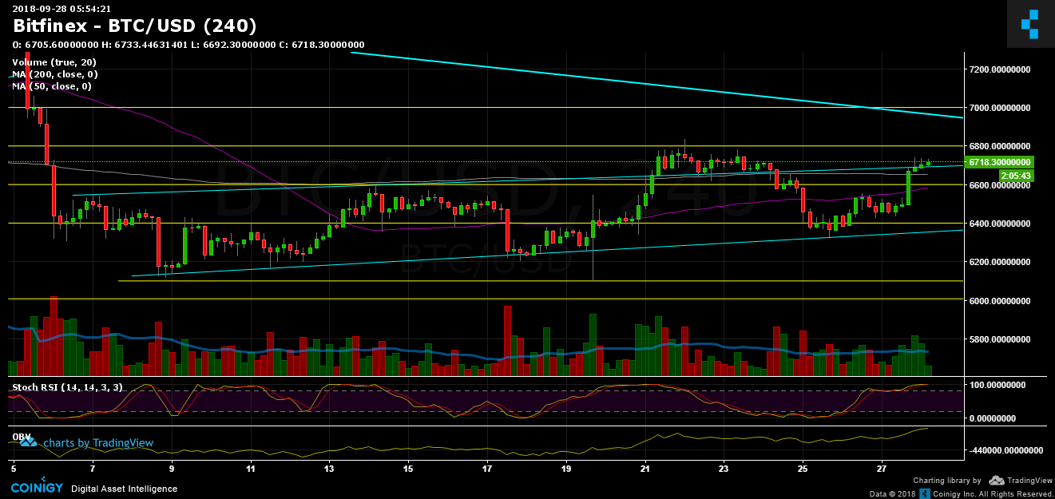The width and height of the screenshot is (1055, 499).
Task: Click the TradingView logo at bottom right
Action: (x=1021, y=481)
